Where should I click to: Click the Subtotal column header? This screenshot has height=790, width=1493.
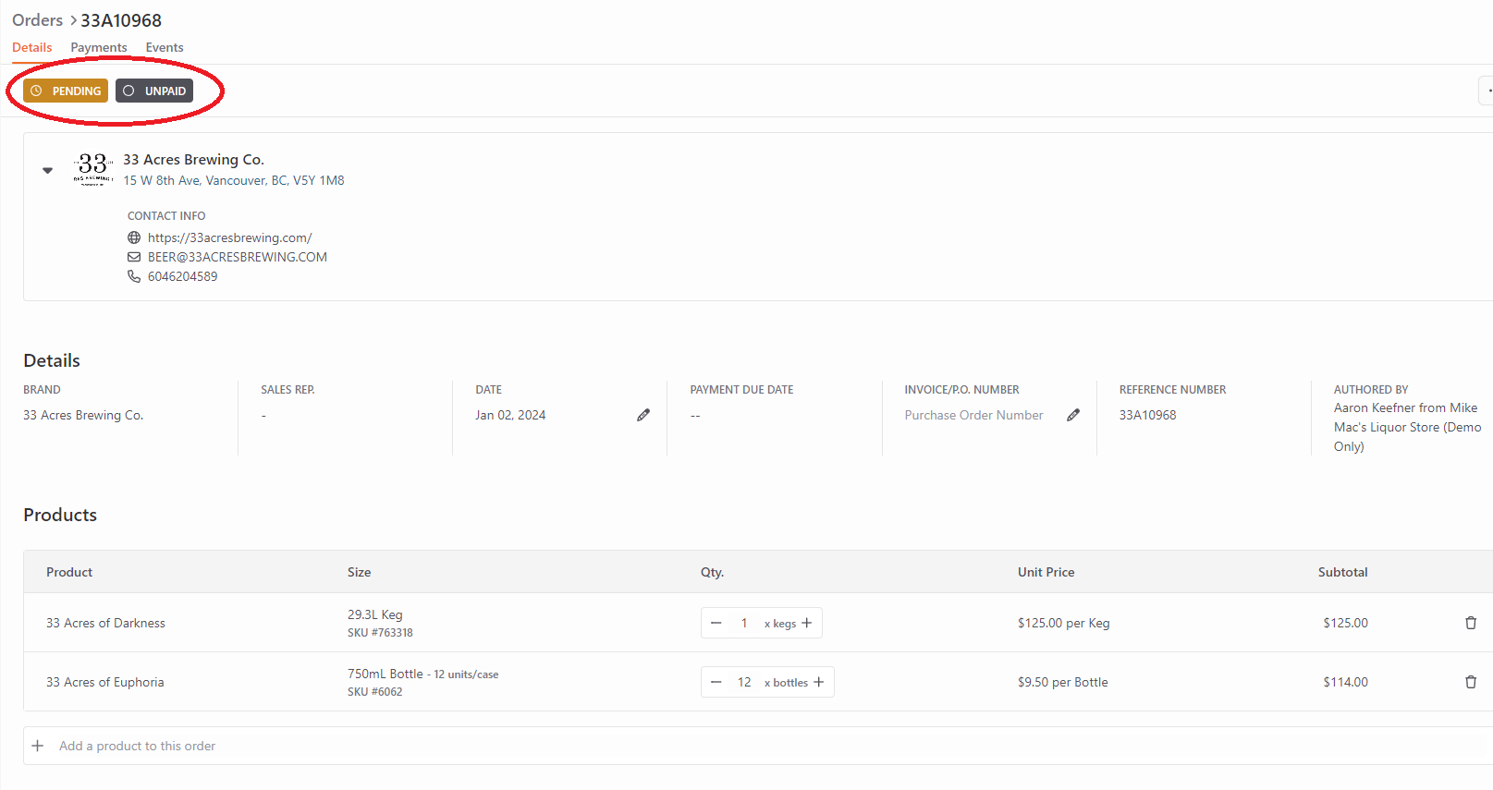(1342, 572)
